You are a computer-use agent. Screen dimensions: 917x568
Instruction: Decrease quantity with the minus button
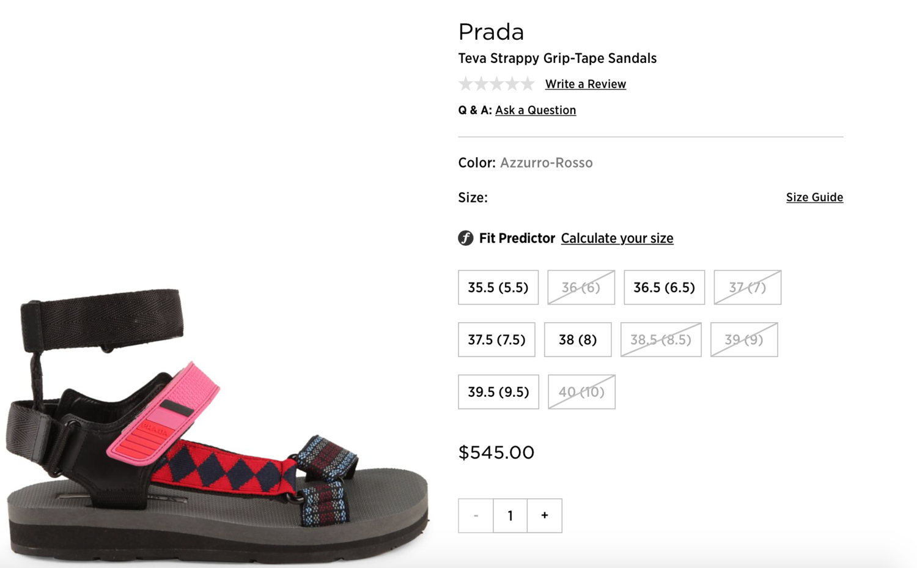pyautogui.click(x=476, y=515)
